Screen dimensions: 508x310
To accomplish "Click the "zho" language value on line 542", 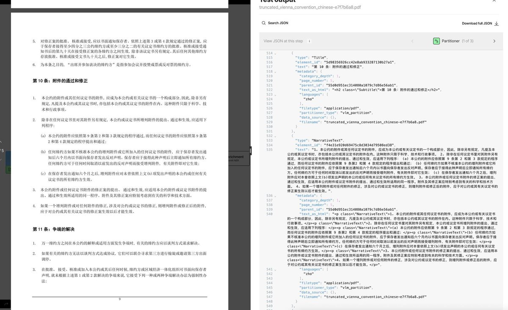I will click(309, 274).
